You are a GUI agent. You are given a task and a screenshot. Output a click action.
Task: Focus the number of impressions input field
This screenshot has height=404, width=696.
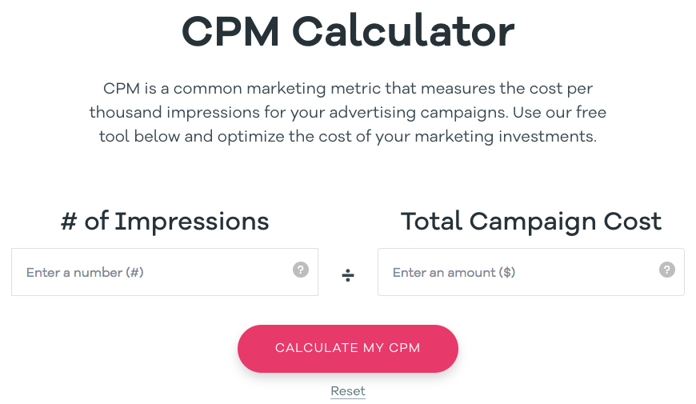click(165, 272)
